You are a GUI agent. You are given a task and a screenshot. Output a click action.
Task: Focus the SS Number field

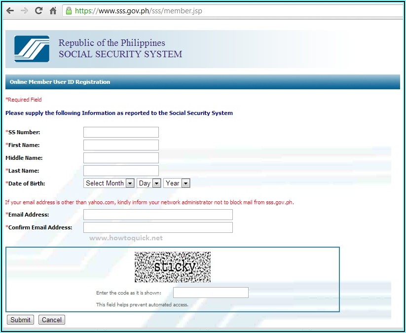coord(121,132)
